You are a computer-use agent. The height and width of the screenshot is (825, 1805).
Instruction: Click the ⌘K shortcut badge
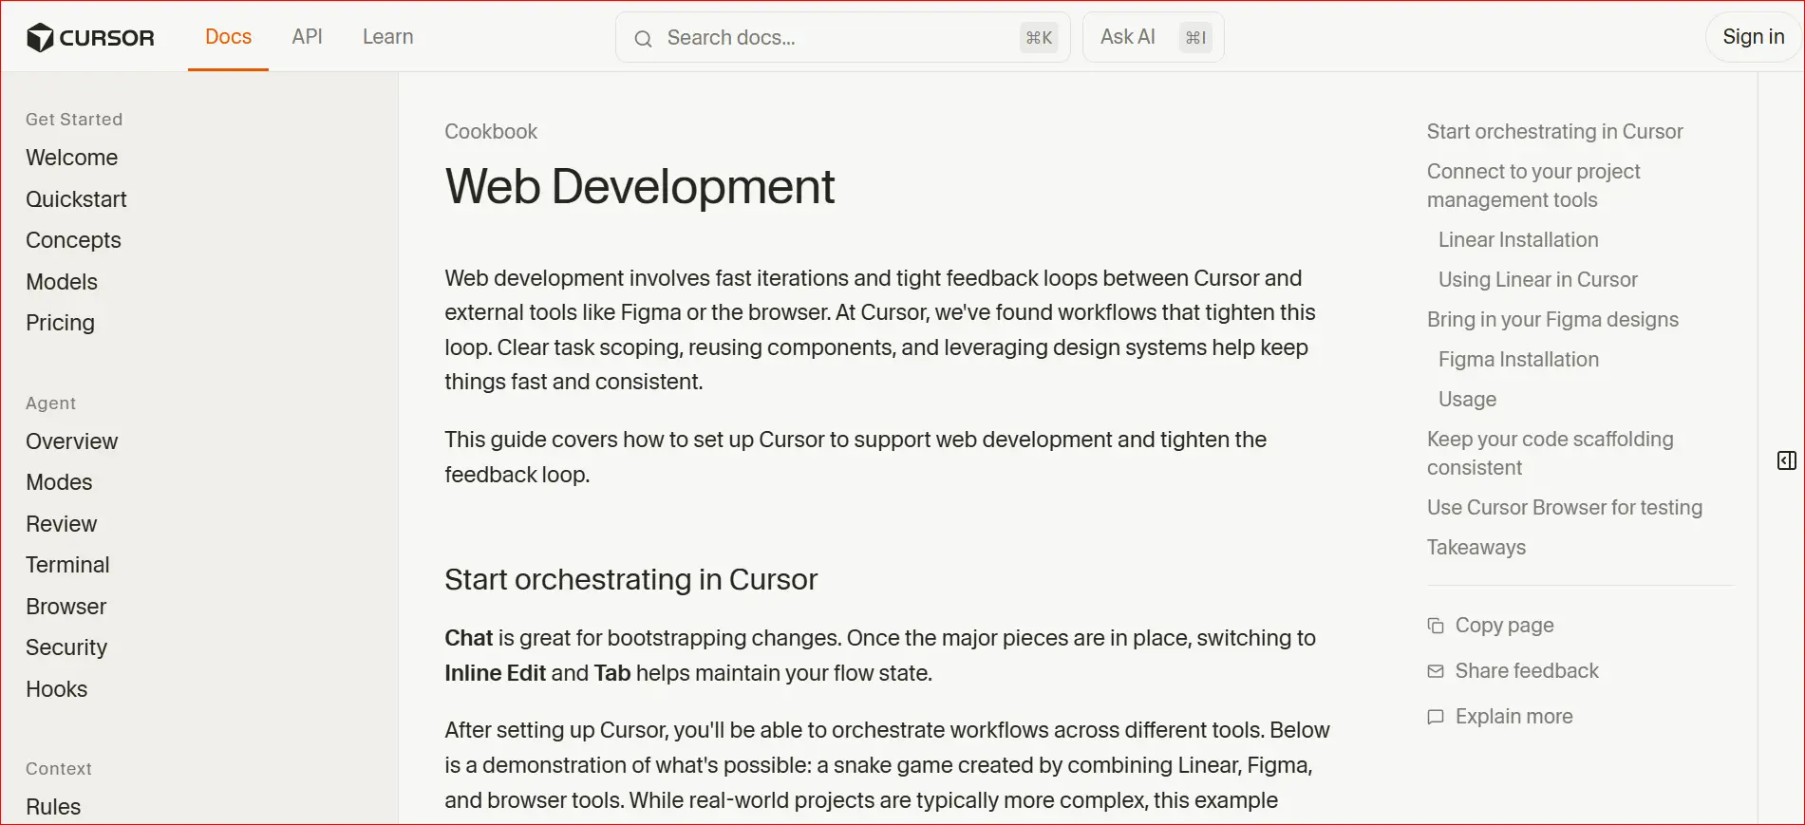tap(1039, 38)
